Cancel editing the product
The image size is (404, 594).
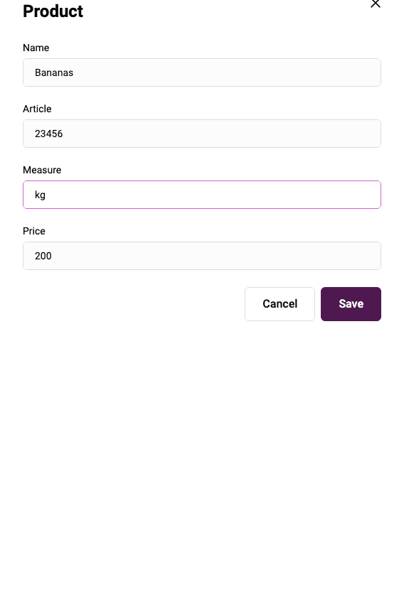tap(280, 304)
